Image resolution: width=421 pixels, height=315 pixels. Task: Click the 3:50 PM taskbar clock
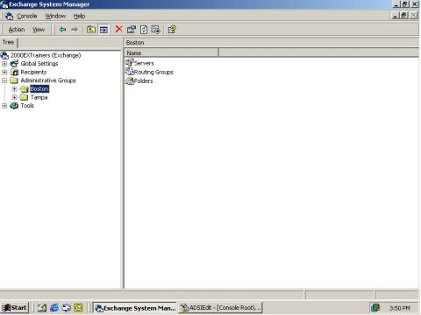pyautogui.click(x=400, y=308)
